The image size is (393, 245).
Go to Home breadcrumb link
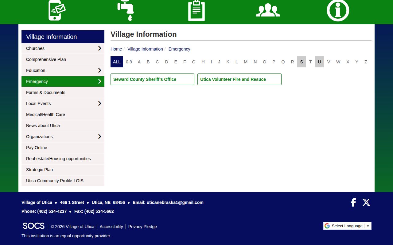116,49
